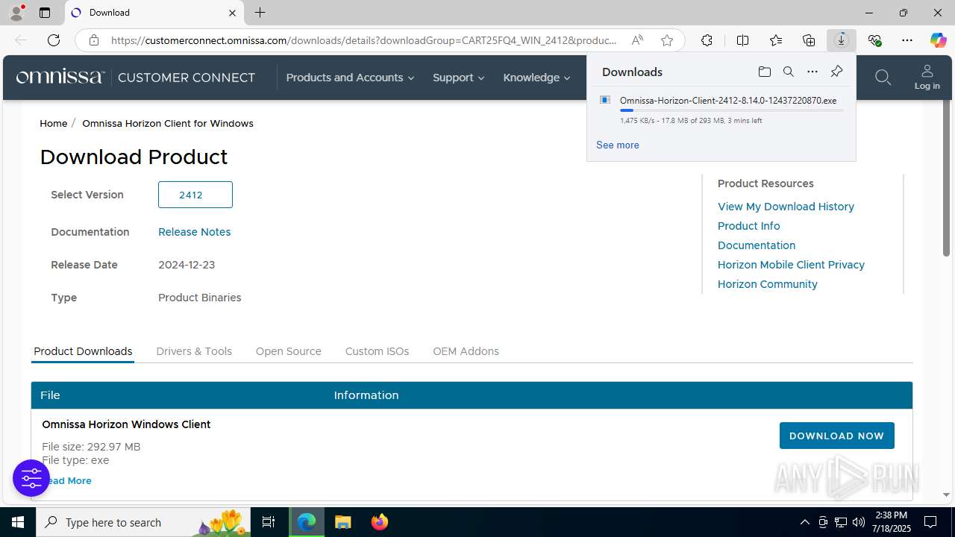The width and height of the screenshot is (955, 537).
Task: Switch to the OEM Addons tab
Action: click(466, 351)
